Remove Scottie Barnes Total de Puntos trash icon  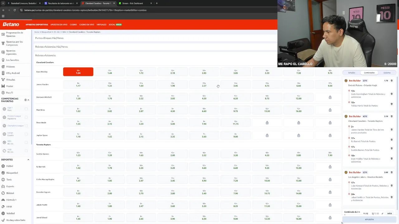click(x=392, y=148)
